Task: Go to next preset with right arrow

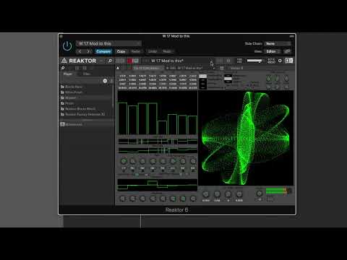Action: [x=88, y=51]
